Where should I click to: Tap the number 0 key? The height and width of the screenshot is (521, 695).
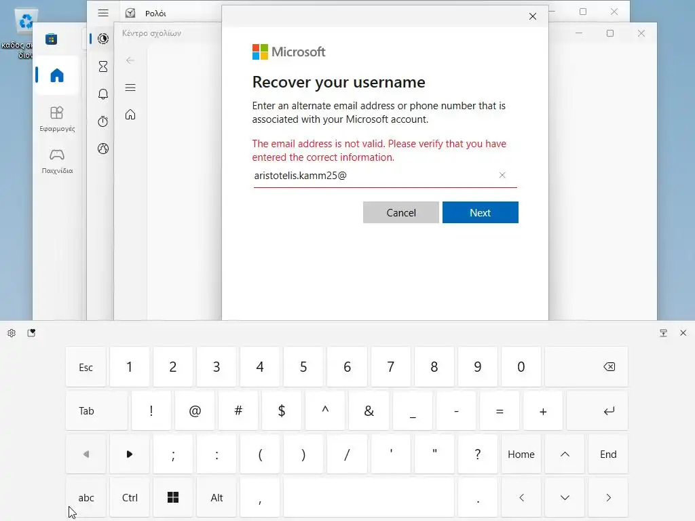pyautogui.click(x=521, y=367)
